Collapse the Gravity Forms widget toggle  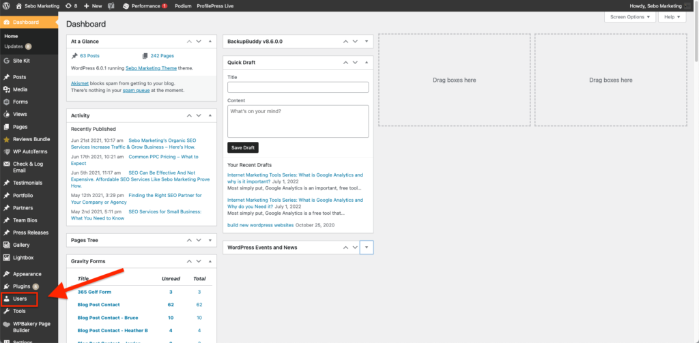coord(210,261)
